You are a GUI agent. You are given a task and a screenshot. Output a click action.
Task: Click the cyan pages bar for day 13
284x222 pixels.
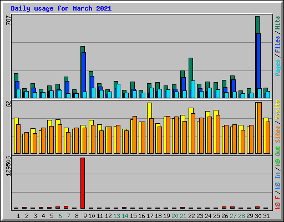(118, 91)
